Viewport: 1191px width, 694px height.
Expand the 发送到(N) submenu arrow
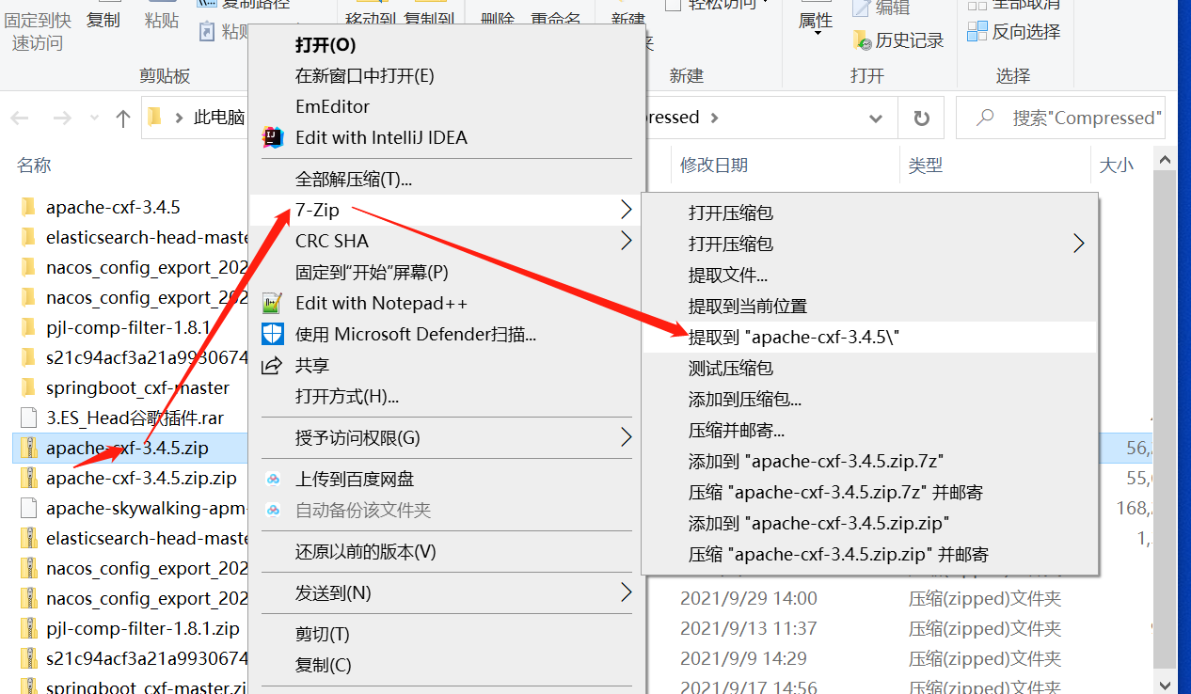[x=627, y=592]
